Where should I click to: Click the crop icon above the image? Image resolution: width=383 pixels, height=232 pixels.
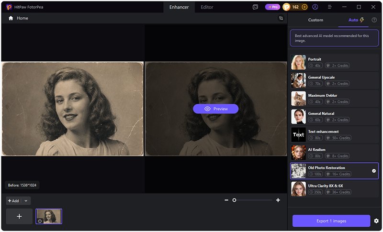(x=281, y=18)
